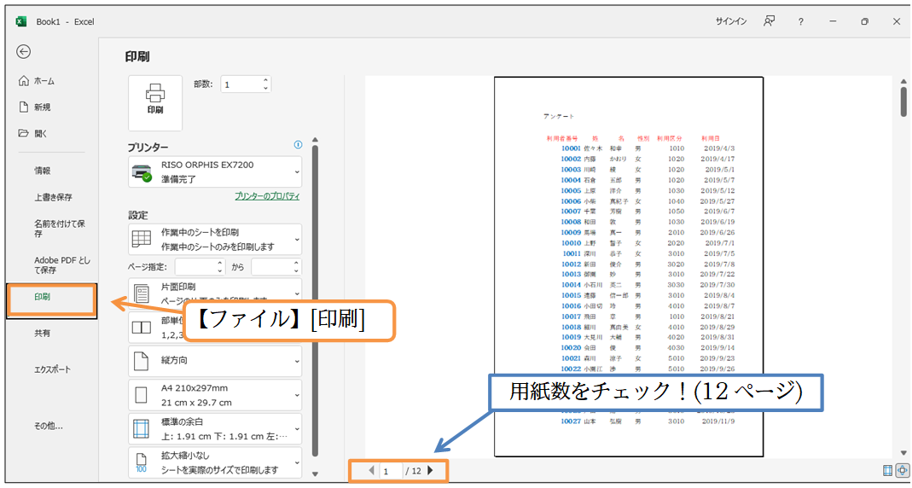
Task: Click the next page arrow in preview
Action: 431,471
